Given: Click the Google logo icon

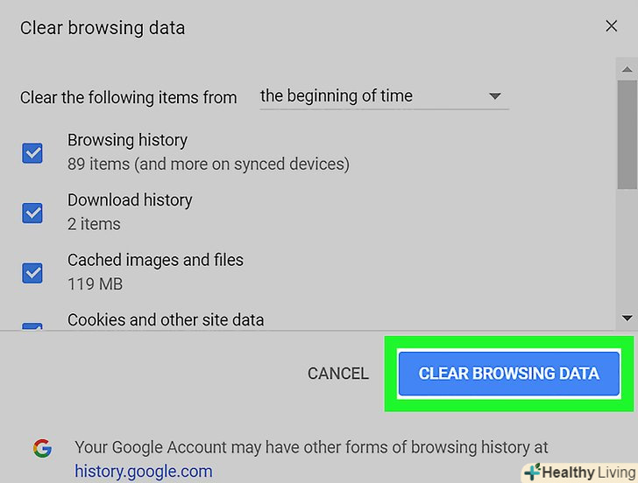Looking at the screenshot, I should click(42, 448).
